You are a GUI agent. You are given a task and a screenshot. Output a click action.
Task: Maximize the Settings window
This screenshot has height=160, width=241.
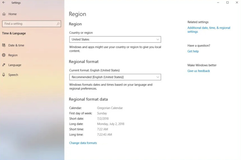pyautogui.click(x=227, y=3)
